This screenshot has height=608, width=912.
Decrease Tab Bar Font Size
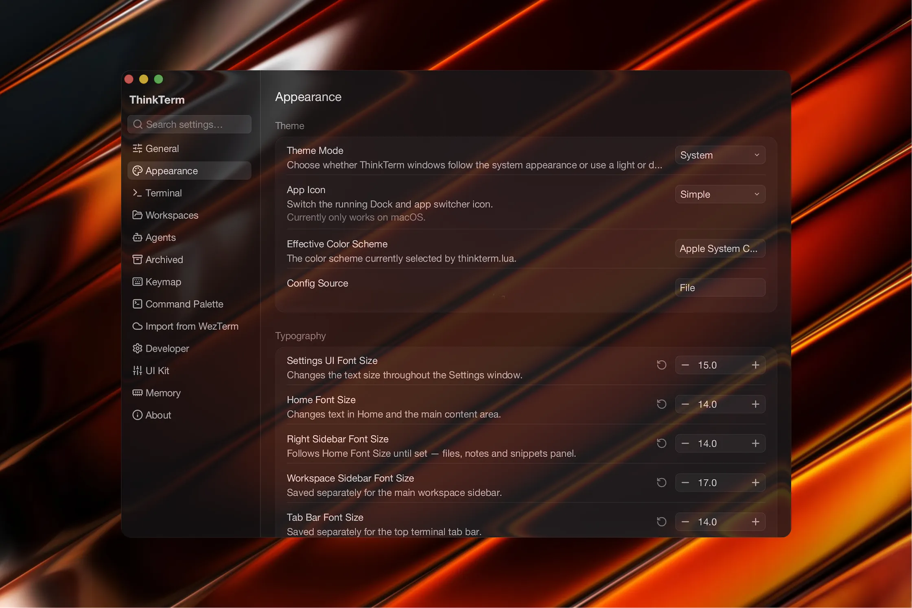pyautogui.click(x=685, y=522)
